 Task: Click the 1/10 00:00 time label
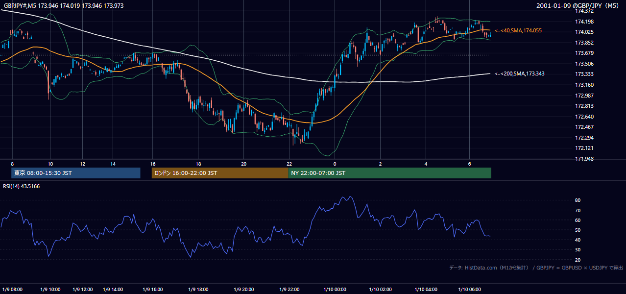(335, 289)
